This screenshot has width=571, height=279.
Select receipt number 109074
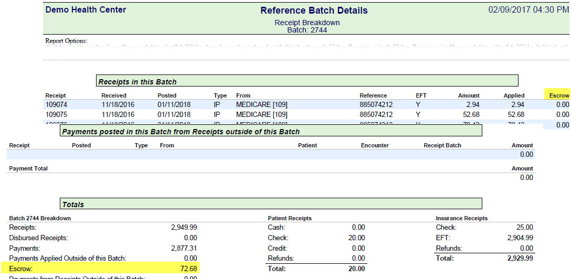tap(56, 105)
